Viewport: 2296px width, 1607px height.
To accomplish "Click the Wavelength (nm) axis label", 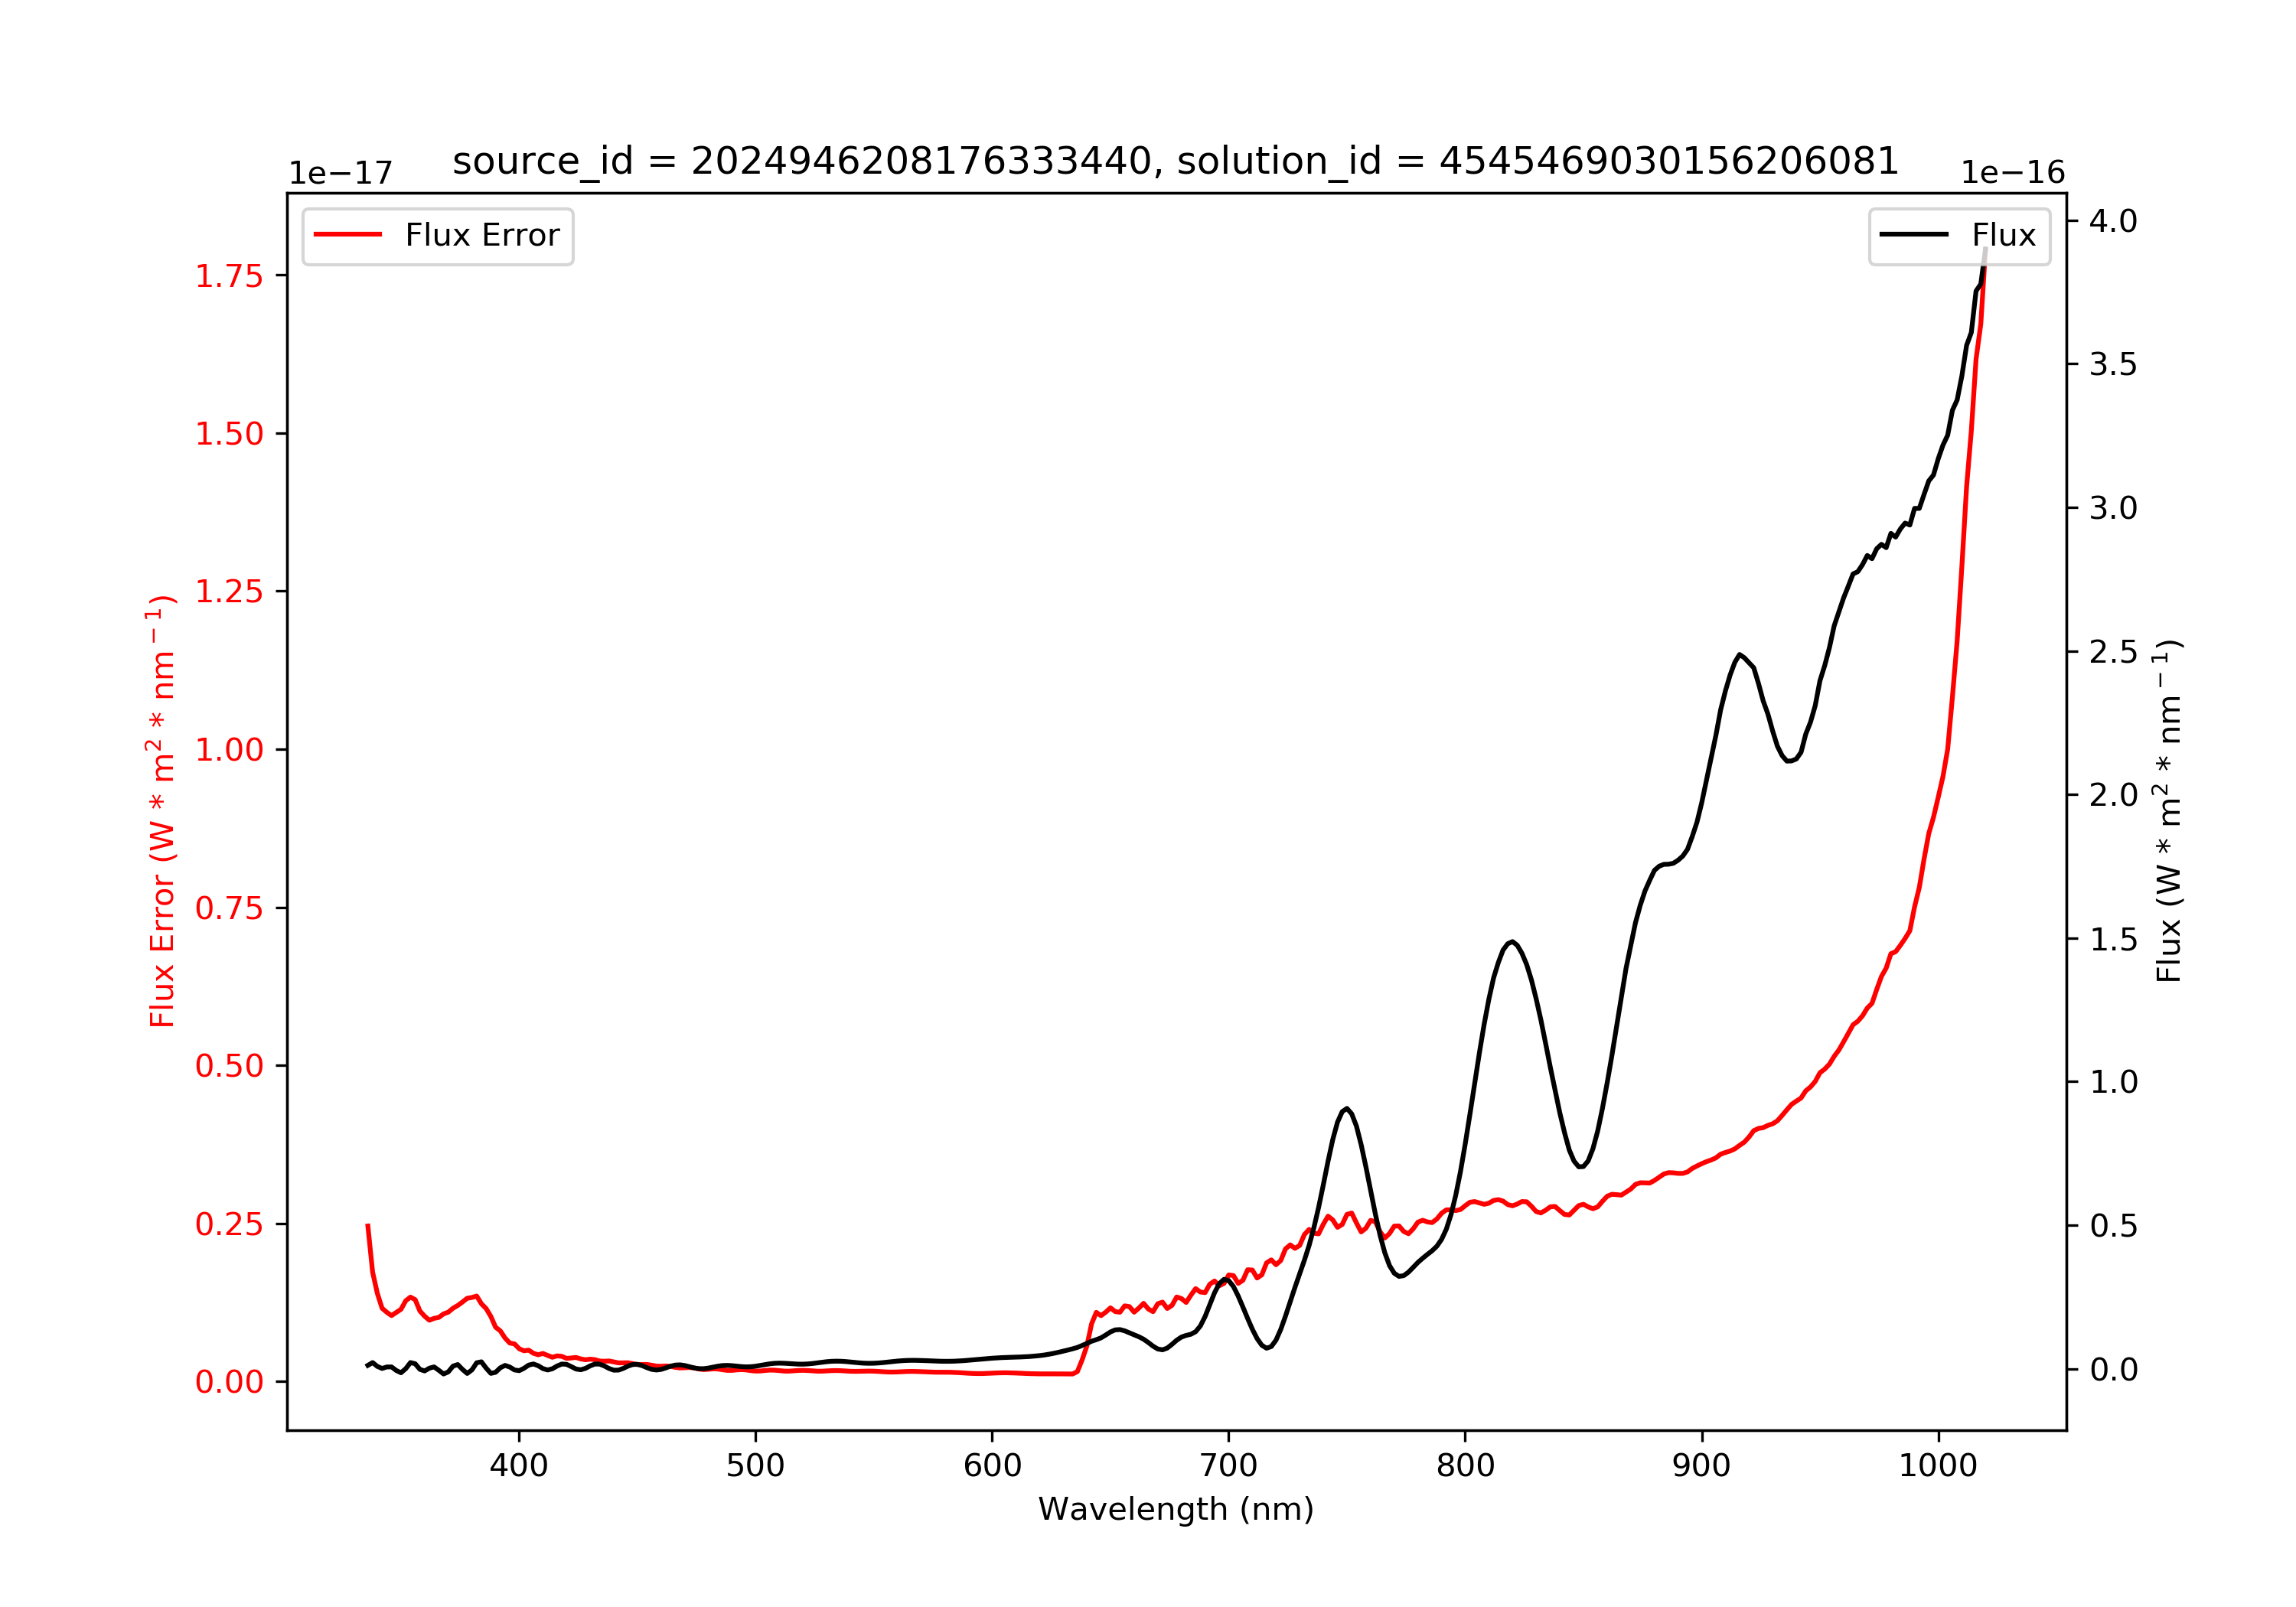I will [x=1176, y=1509].
